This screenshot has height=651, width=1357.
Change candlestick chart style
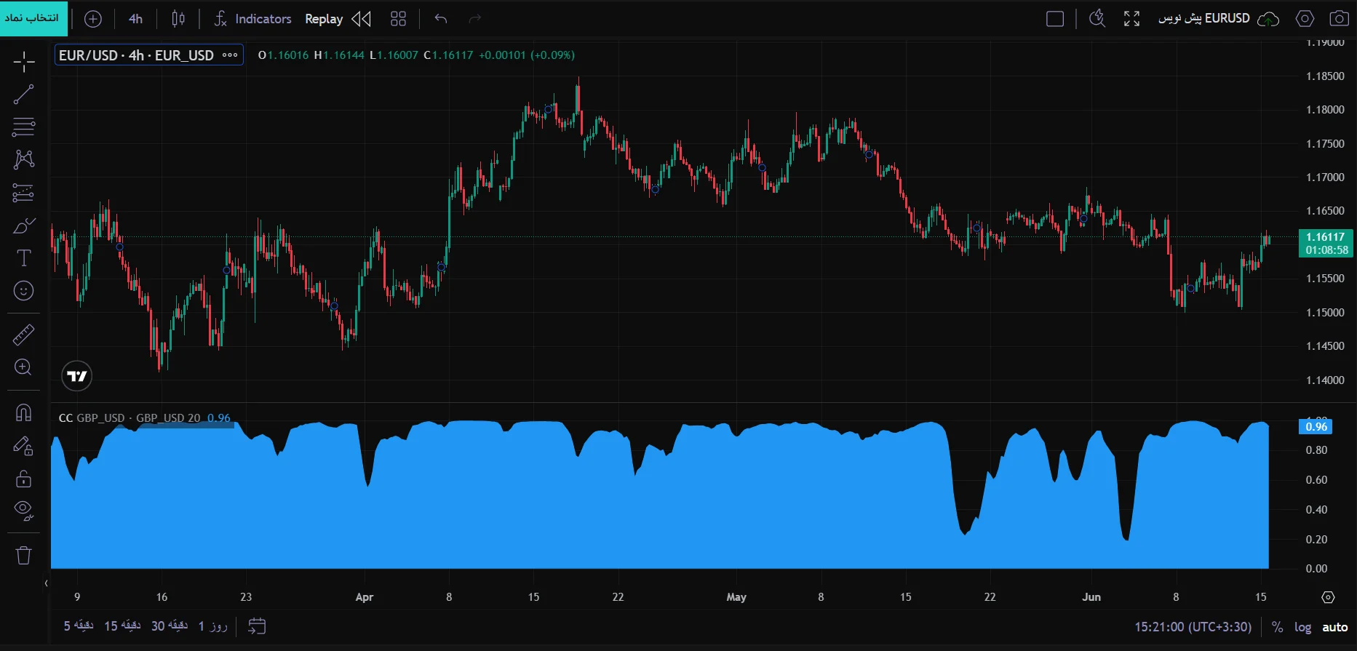[178, 19]
